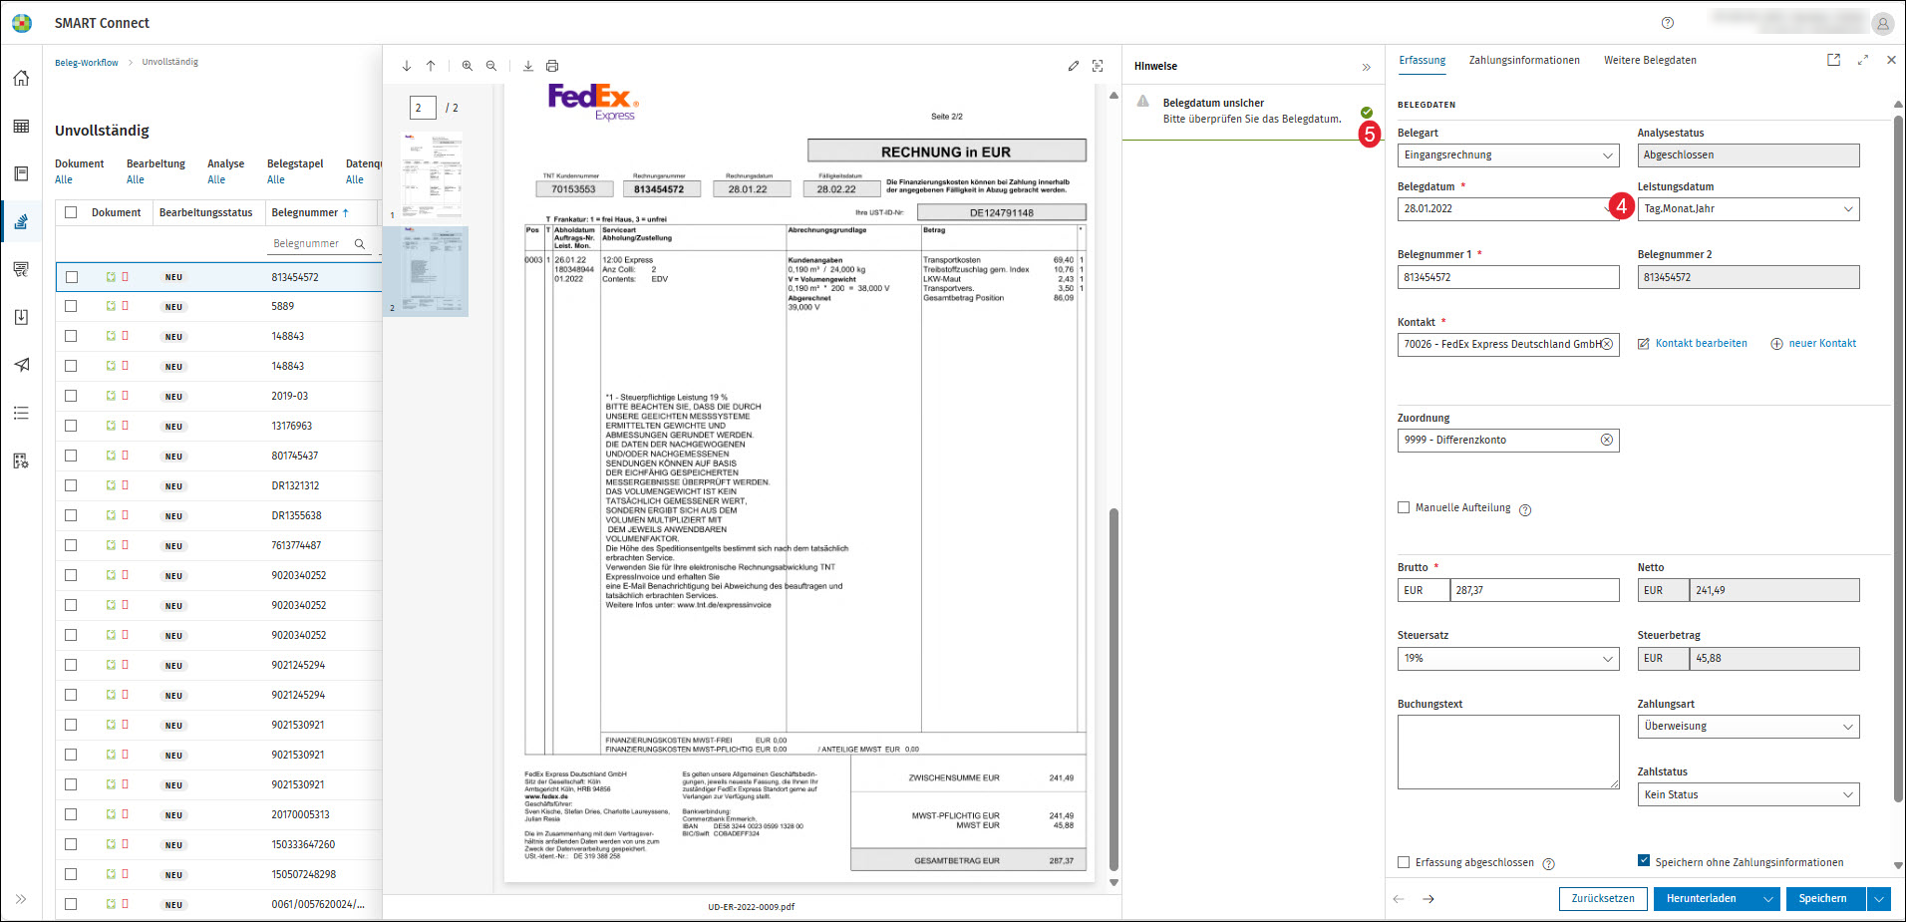The height and width of the screenshot is (922, 1906).
Task: Open the Steuersatz dropdown
Action: coord(1508,659)
